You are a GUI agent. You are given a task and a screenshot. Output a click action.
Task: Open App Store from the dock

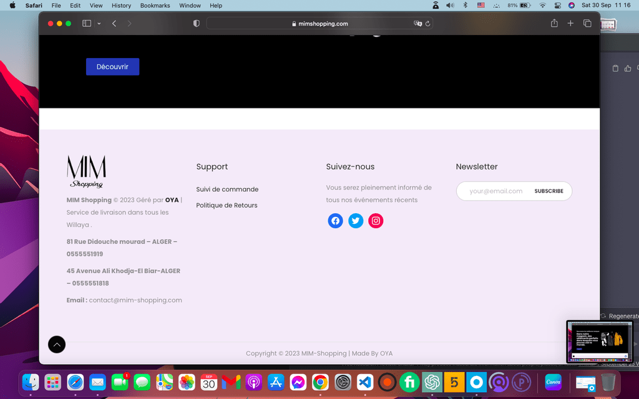coord(276,382)
